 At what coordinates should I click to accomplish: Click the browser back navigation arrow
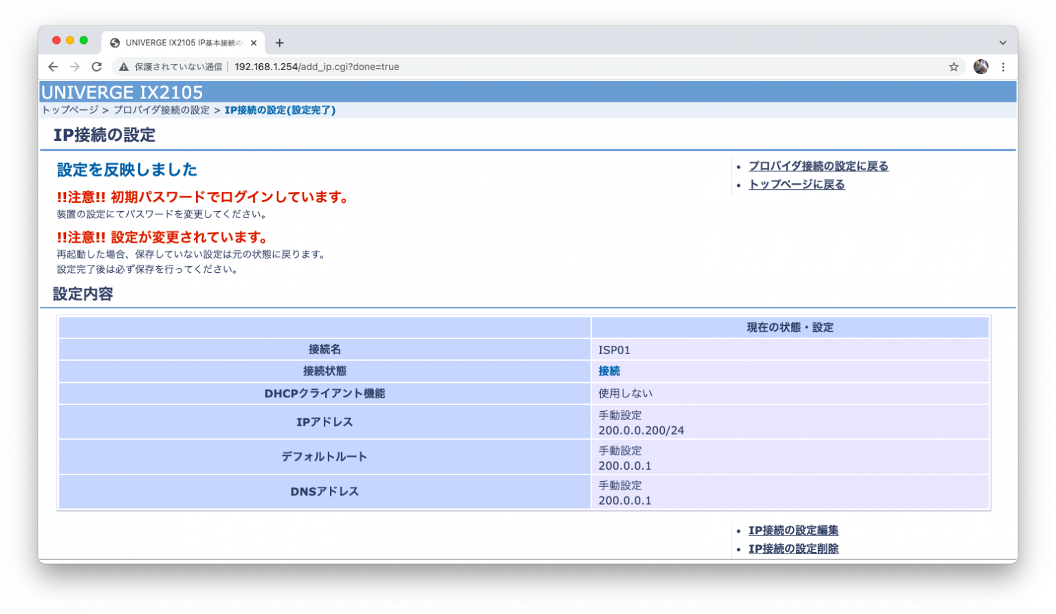52,67
